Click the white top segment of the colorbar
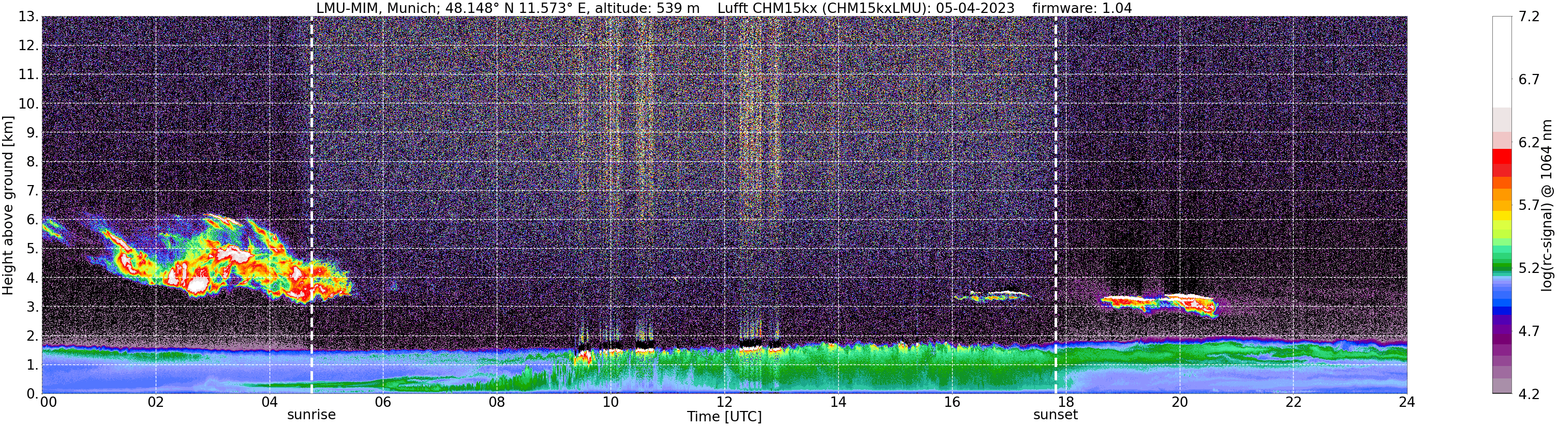This screenshot has width=1557, height=427. pos(1502,62)
